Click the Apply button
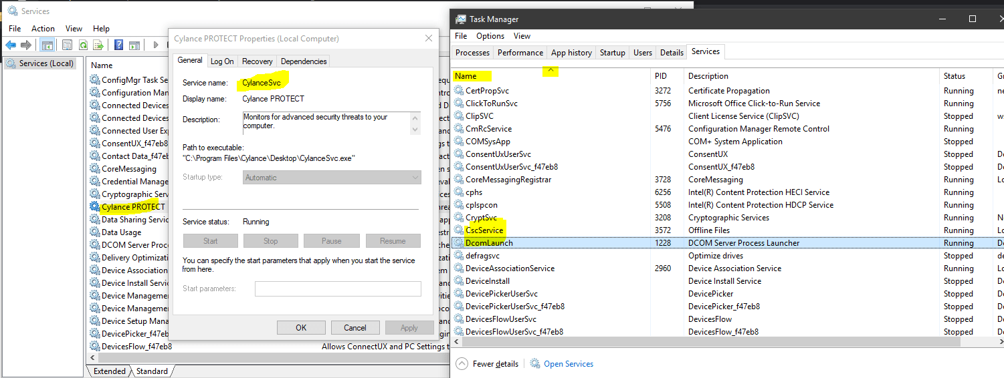Viewport: 1004px width, 378px height. 409,328
